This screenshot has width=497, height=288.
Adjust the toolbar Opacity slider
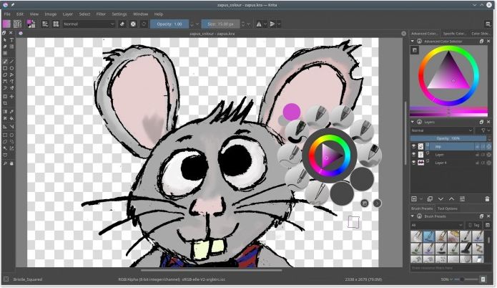point(169,24)
